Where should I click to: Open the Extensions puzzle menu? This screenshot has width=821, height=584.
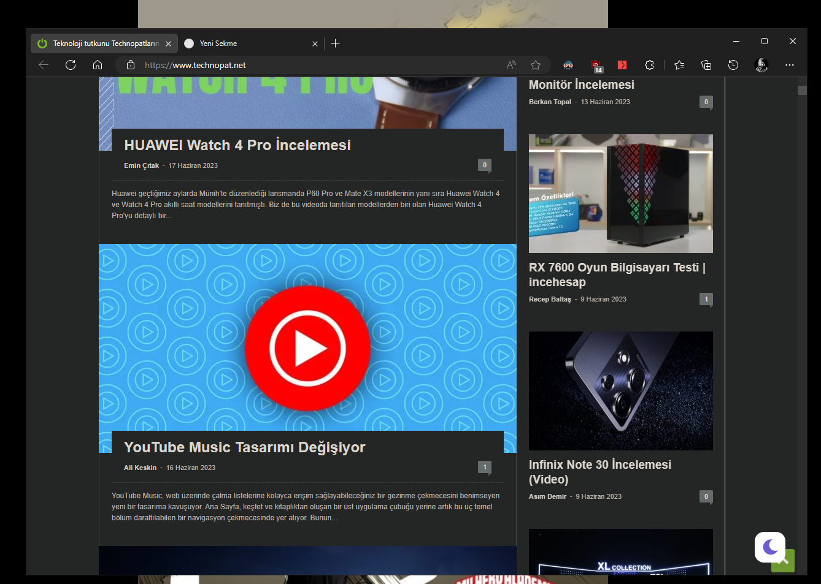pos(650,65)
